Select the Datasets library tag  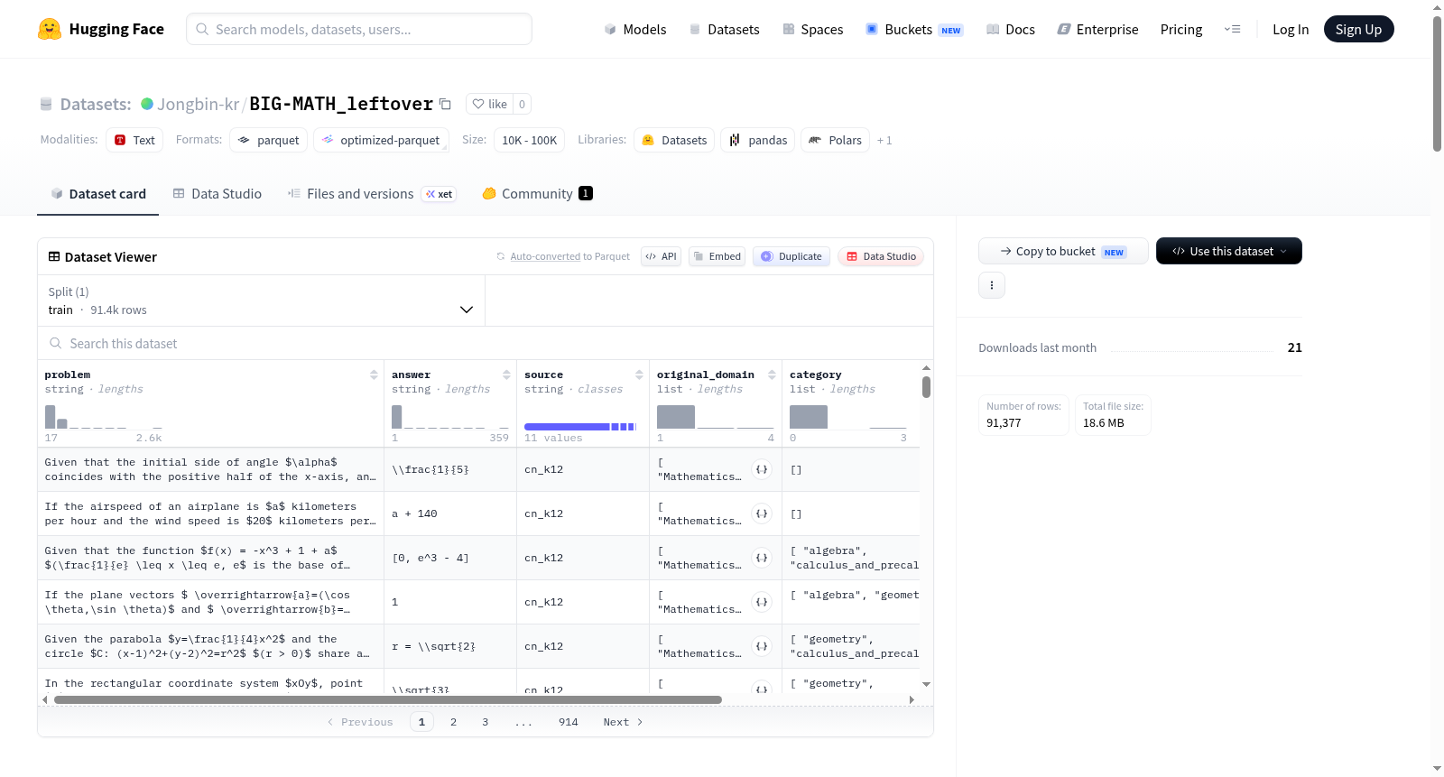coord(674,140)
